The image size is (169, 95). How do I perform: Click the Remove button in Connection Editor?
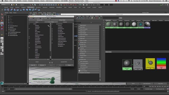coord(42,65)
